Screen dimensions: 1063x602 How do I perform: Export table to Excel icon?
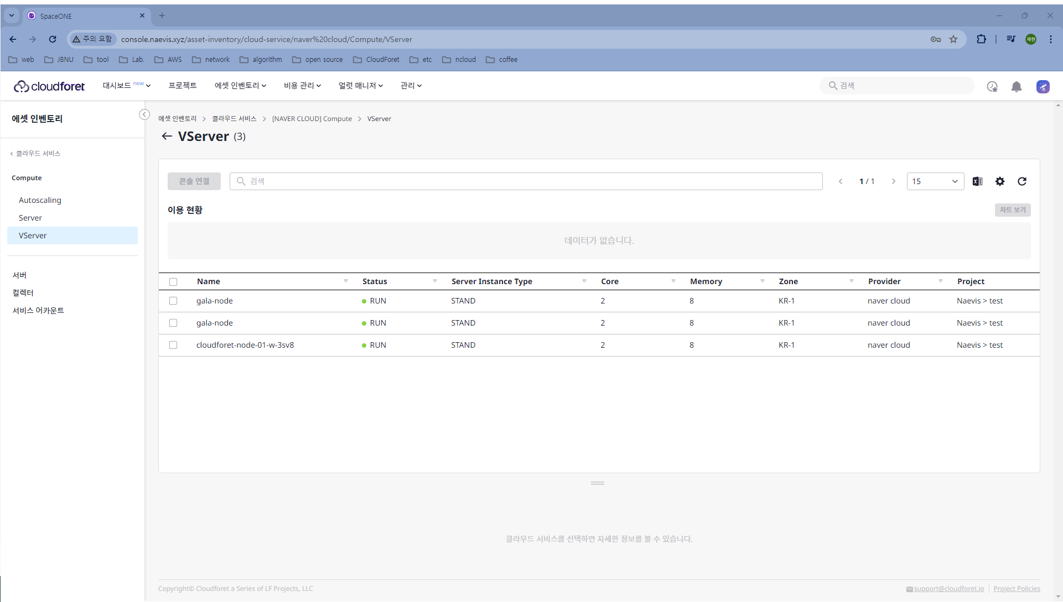tap(977, 181)
